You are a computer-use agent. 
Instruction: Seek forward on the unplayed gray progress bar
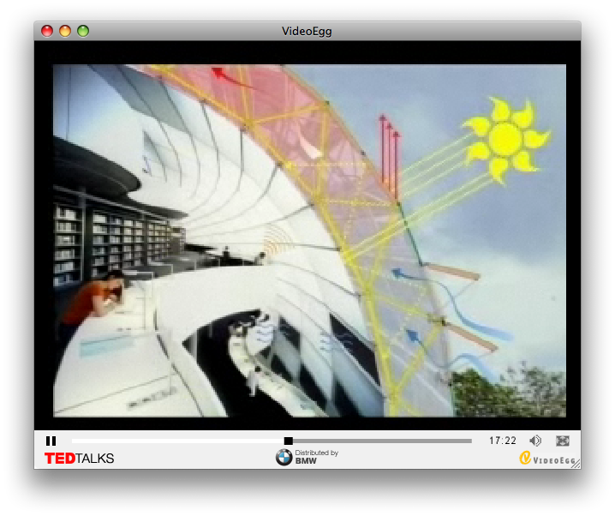tap(385, 441)
